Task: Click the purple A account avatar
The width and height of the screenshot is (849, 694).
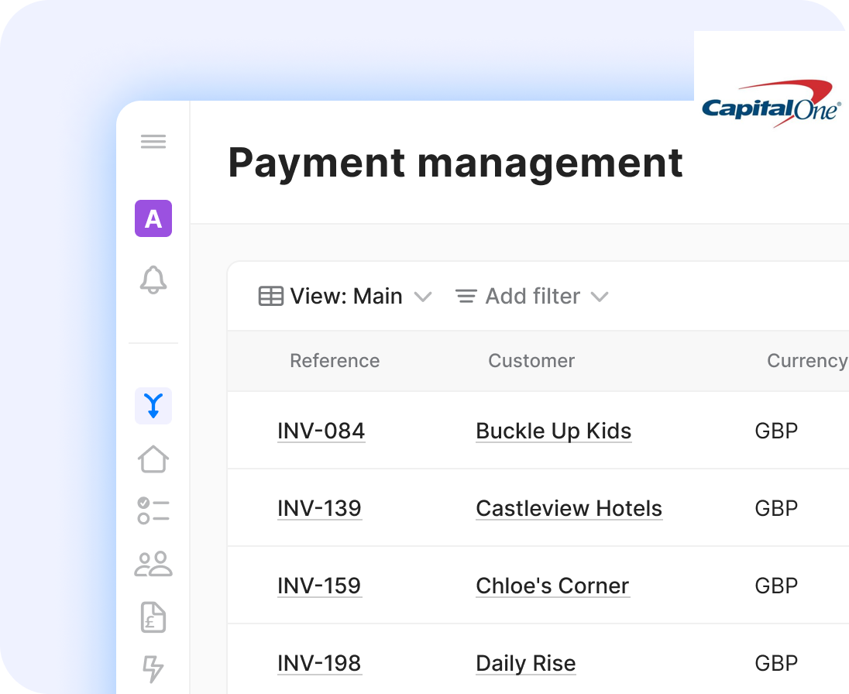Action: pos(153,218)
